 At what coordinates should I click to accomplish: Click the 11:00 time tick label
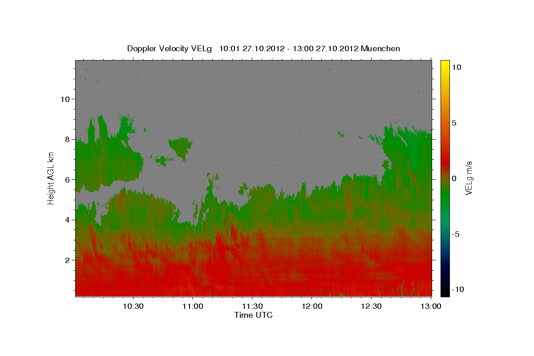192,306
